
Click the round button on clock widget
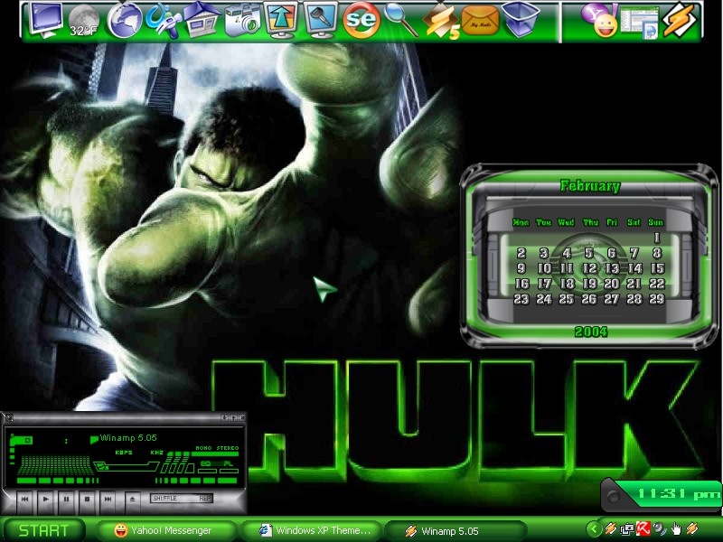pyautogui.click(x=613, y=497)
